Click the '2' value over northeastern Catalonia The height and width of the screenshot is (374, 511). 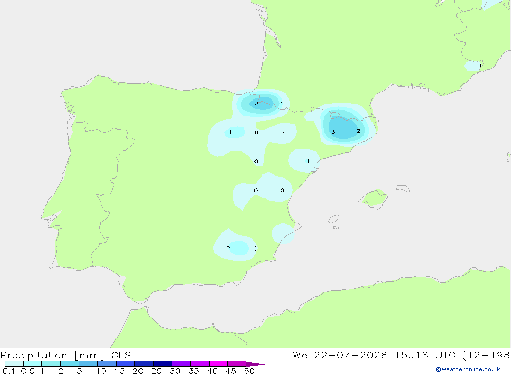pos(359,131)
